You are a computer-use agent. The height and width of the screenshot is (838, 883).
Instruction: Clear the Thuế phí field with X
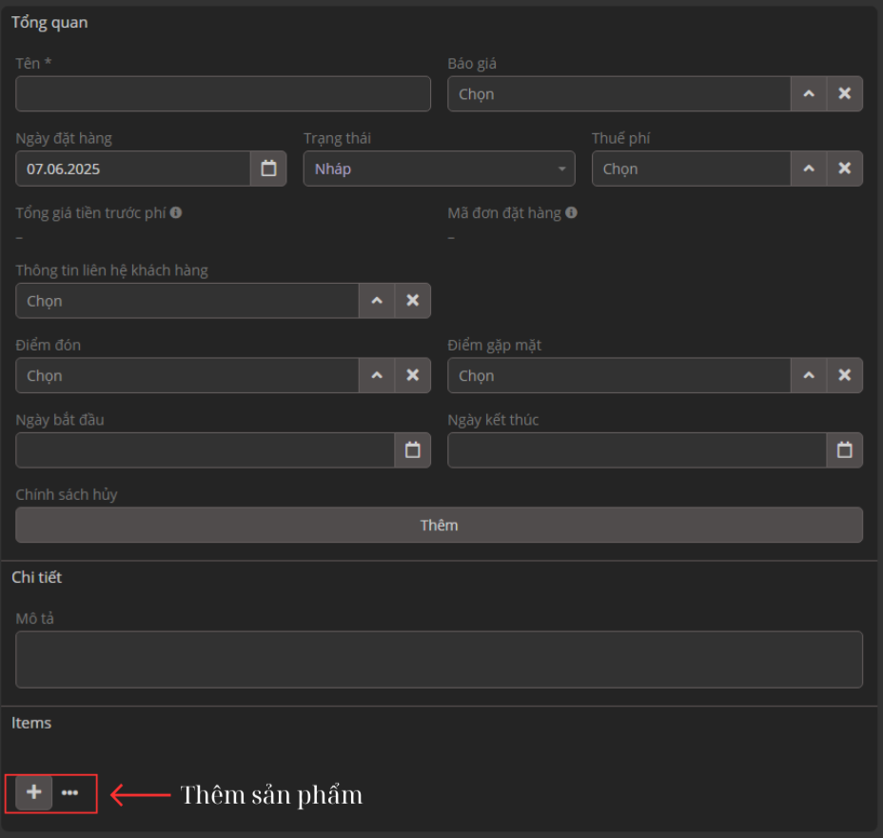point(844,169)
